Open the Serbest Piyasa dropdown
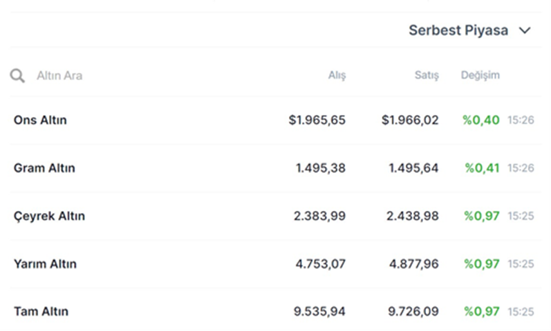The height and width of the screenshot is (331, 551). (458, 30)
